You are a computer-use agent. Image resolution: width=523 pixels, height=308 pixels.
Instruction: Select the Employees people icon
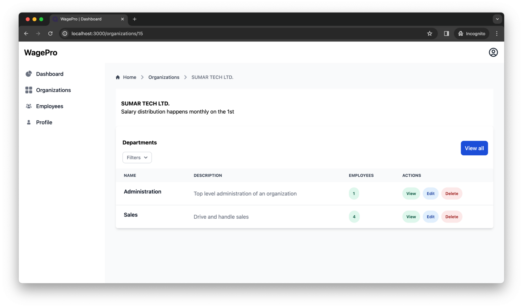coord(29,106)
